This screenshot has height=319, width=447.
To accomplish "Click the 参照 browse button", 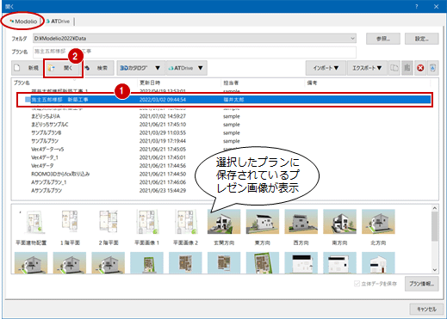I will coord(382,39).
